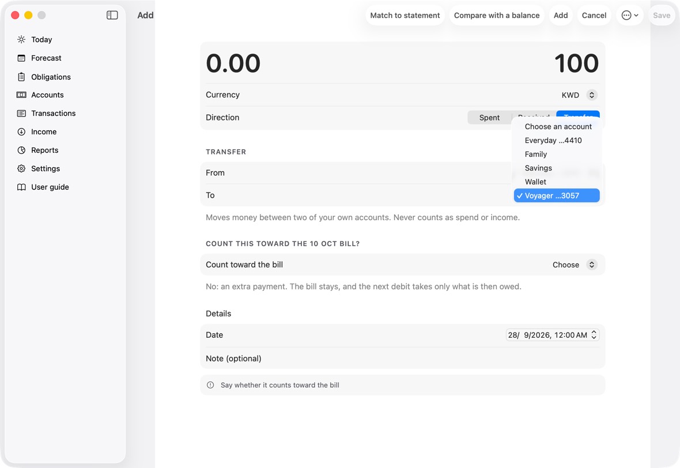Pick Savings from the account list
The image size is (680, 468).
(x=557, y=168)
